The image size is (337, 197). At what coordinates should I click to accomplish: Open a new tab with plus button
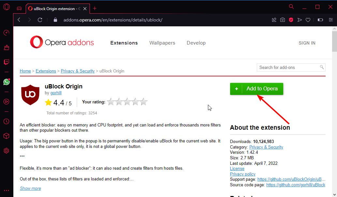tap(95, 8)
